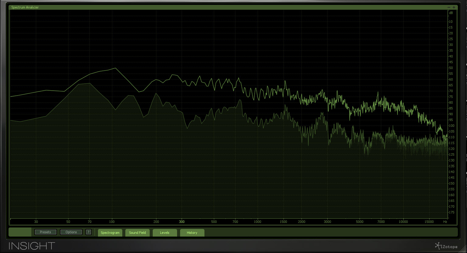Open the Presets menu
The image size is (467, 253).
(x=45, y=232)
